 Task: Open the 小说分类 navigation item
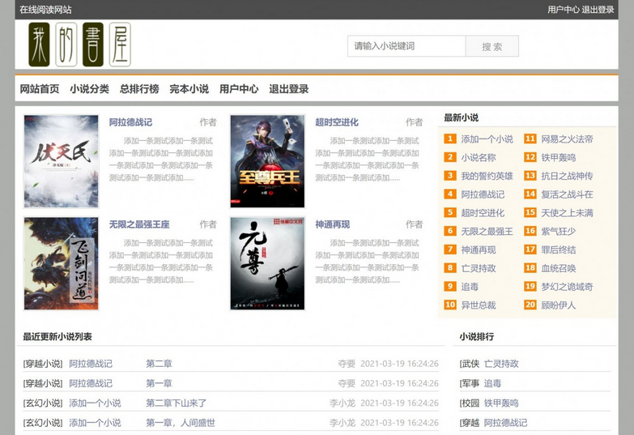89,89
